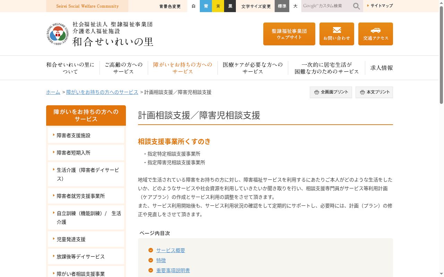
Task: Open 医療ケアが必要な方へのサービス menu
Action: point(253,68)
